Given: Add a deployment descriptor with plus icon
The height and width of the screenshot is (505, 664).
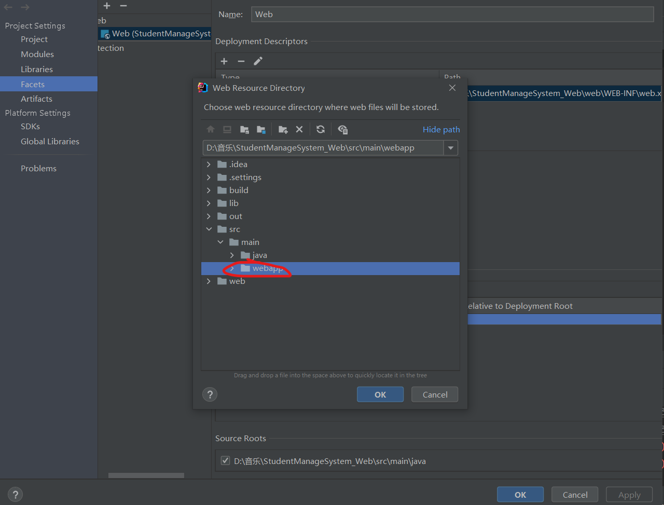Looking at the screenshot, I should [x=224, y=61].
